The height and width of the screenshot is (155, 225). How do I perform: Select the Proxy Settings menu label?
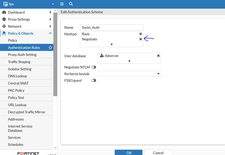19,19
